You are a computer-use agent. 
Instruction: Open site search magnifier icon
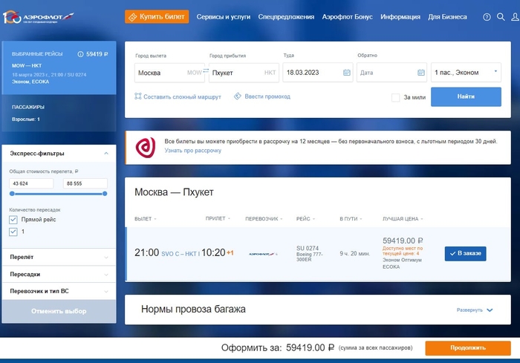click(x=501, y=17)
